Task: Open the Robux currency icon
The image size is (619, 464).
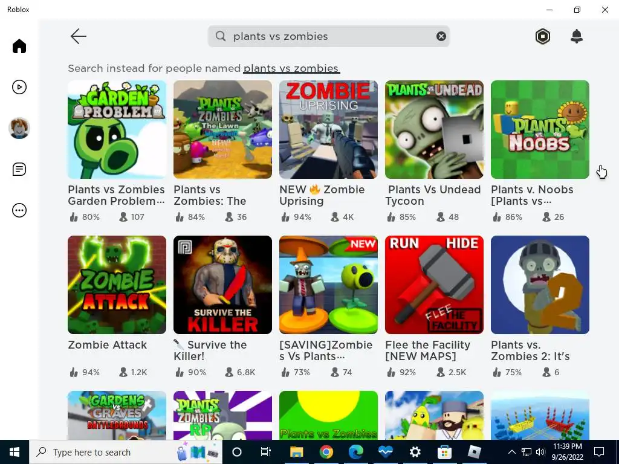Action: pyautogui.click(x=543, y=36)
